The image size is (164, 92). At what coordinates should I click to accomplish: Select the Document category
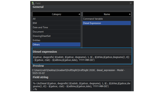pos(56,32)
